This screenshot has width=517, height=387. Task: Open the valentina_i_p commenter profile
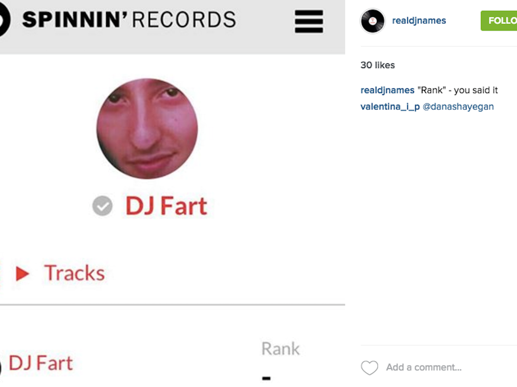click(390, 106)
